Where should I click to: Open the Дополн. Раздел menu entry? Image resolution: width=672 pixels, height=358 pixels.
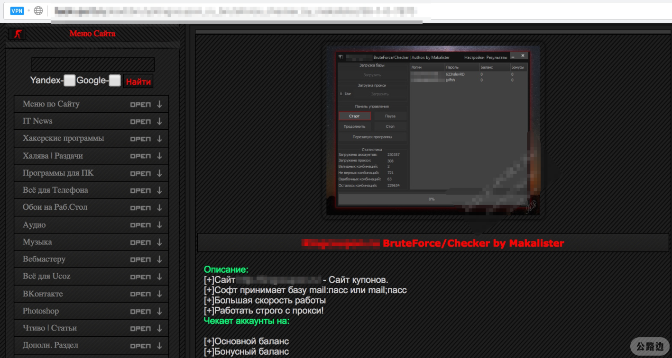click(91, 345)
